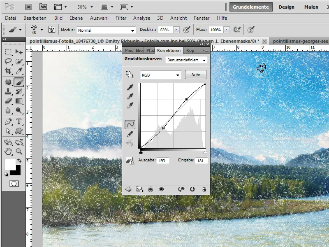Select the Lasso tool
Screen dimensions: 329x247
[x=8, y=61]
